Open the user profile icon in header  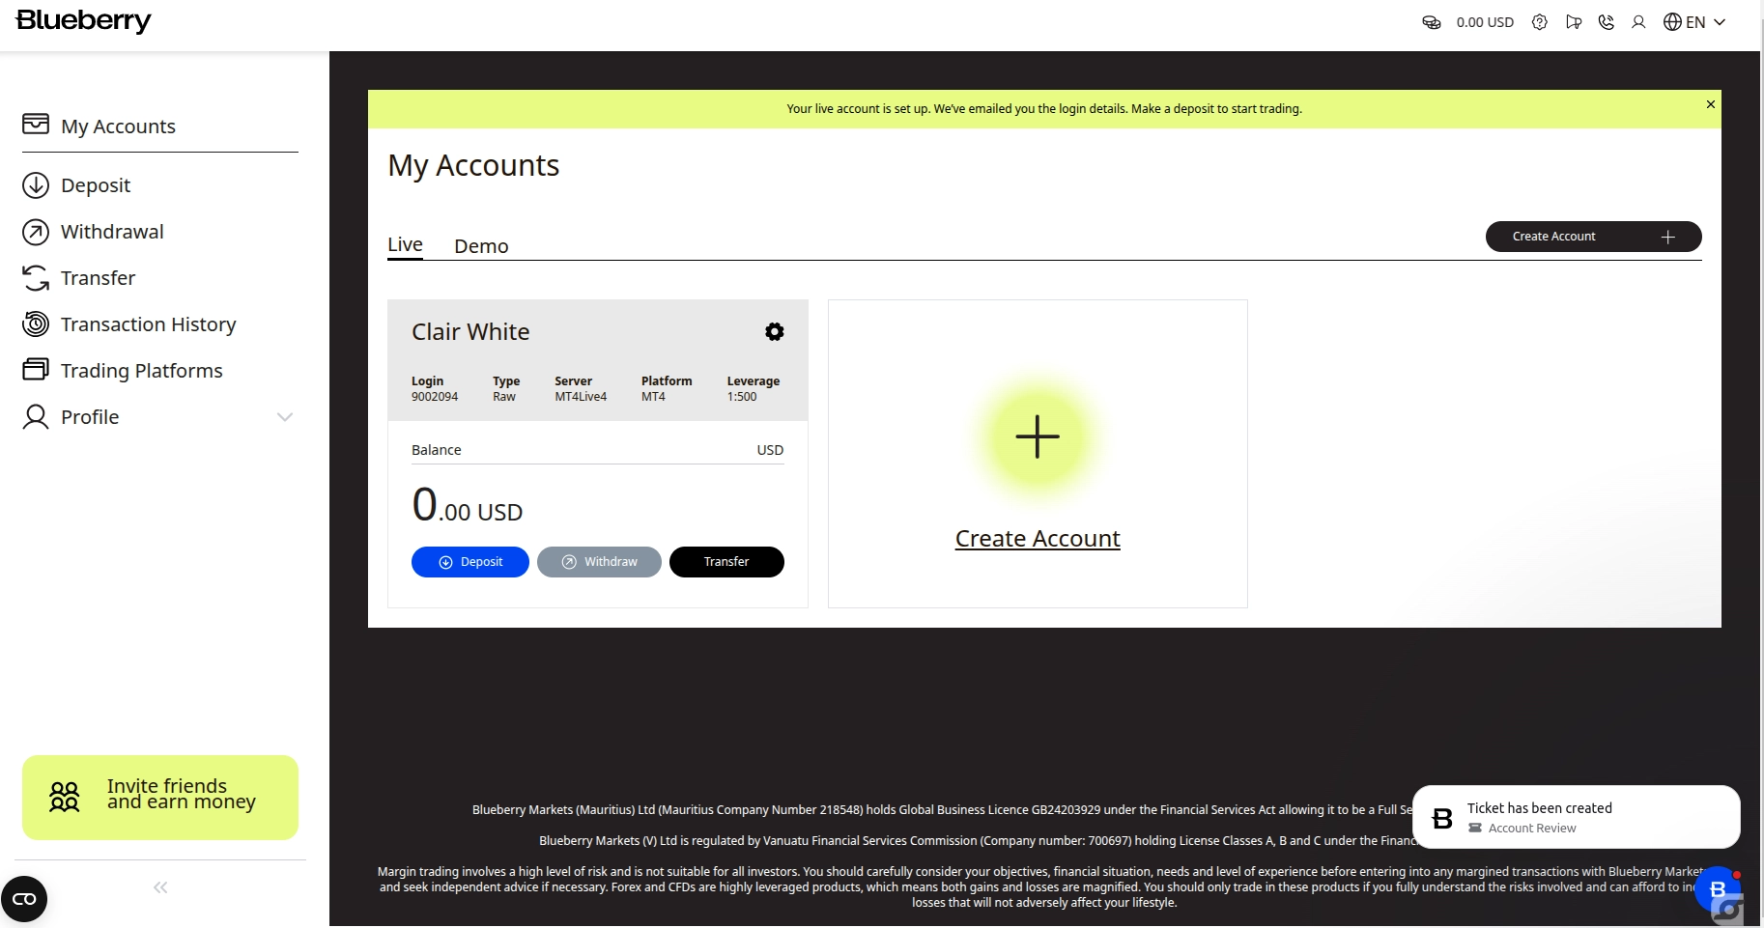pyautogui.click(x=1638, y=22)
